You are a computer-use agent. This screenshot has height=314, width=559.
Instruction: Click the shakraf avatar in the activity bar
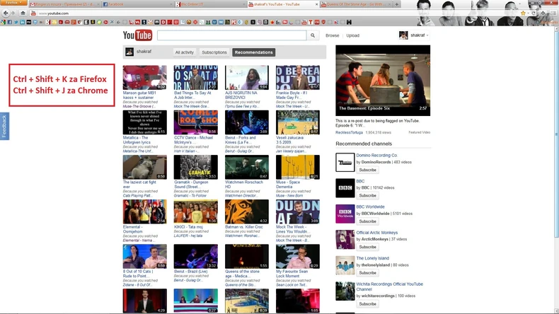point(129,52)
